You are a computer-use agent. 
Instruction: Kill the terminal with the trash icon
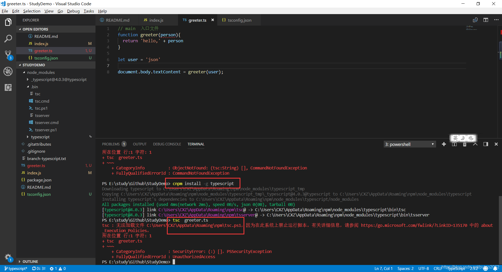(465, 144)
